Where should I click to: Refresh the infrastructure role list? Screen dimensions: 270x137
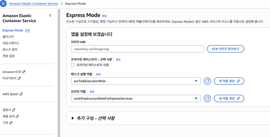pos(208,99)
